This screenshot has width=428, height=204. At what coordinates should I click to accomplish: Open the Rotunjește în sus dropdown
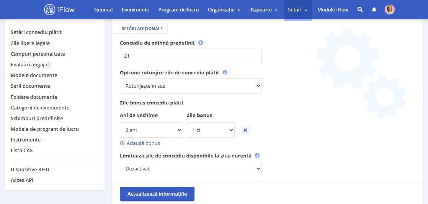191,86
